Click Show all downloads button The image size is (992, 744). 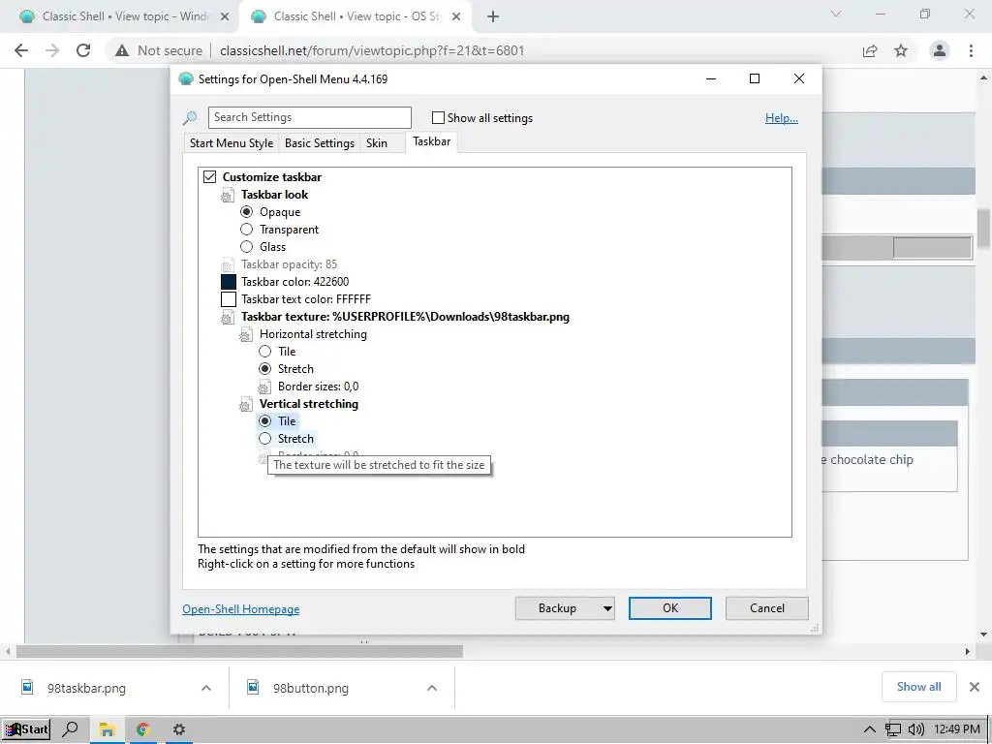click(x=918, y=687)
